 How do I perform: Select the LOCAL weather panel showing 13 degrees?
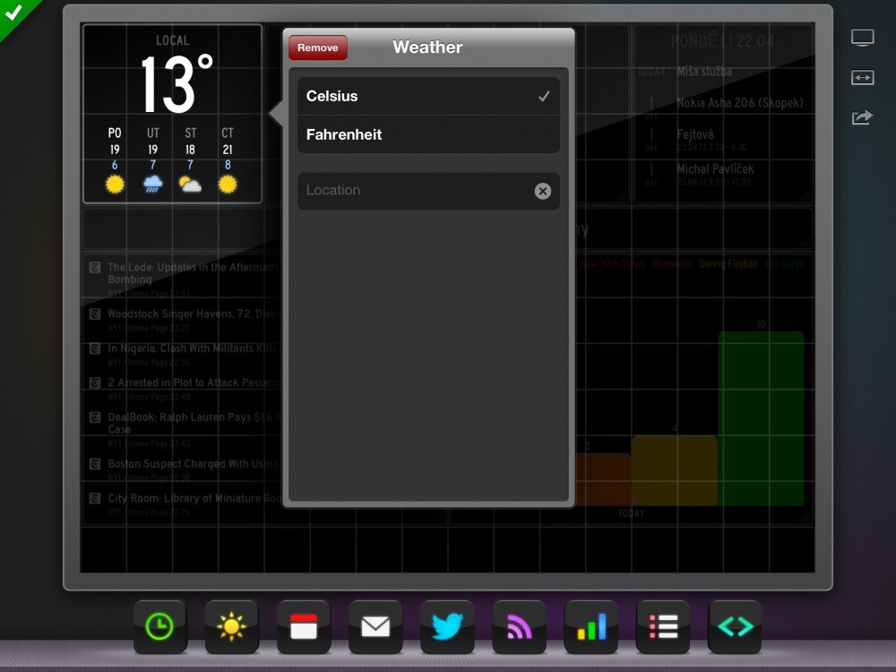coord(171,112)
